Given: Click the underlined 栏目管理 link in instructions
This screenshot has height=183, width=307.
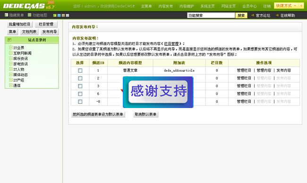Looking at the screenshot, I should (x=171, y=43).
